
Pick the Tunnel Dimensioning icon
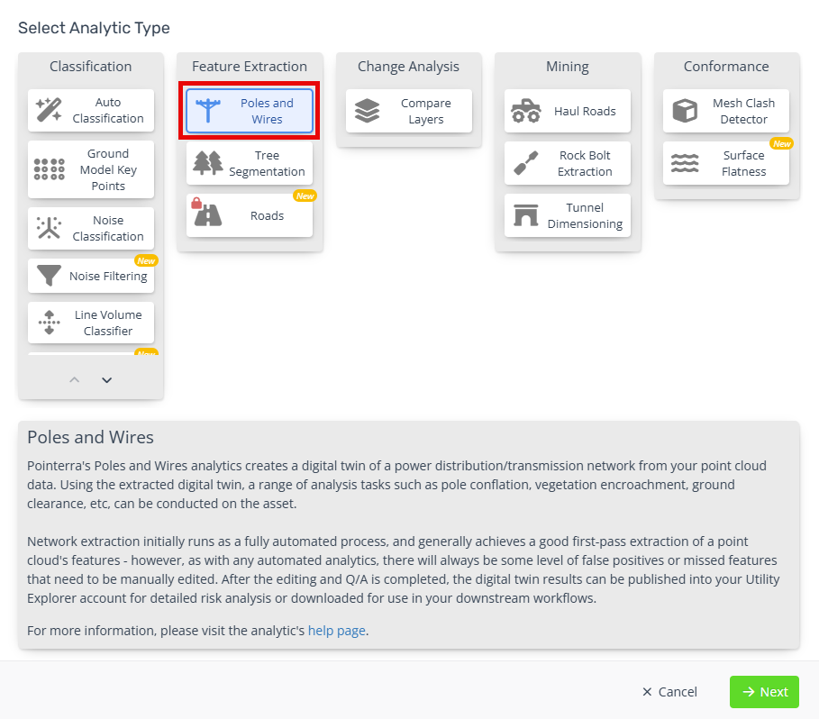pyautogui.click(x=526, y=215)
